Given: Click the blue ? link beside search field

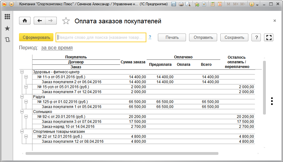Looking at the screenshot, I should pyautogui.click(x=150, y=37).
